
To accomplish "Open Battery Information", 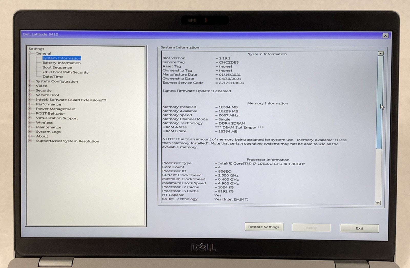I will click(61, 63).
